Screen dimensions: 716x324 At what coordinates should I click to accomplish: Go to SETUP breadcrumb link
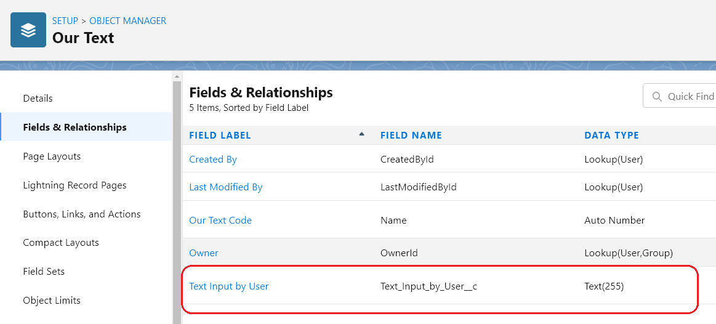point(65,20)
